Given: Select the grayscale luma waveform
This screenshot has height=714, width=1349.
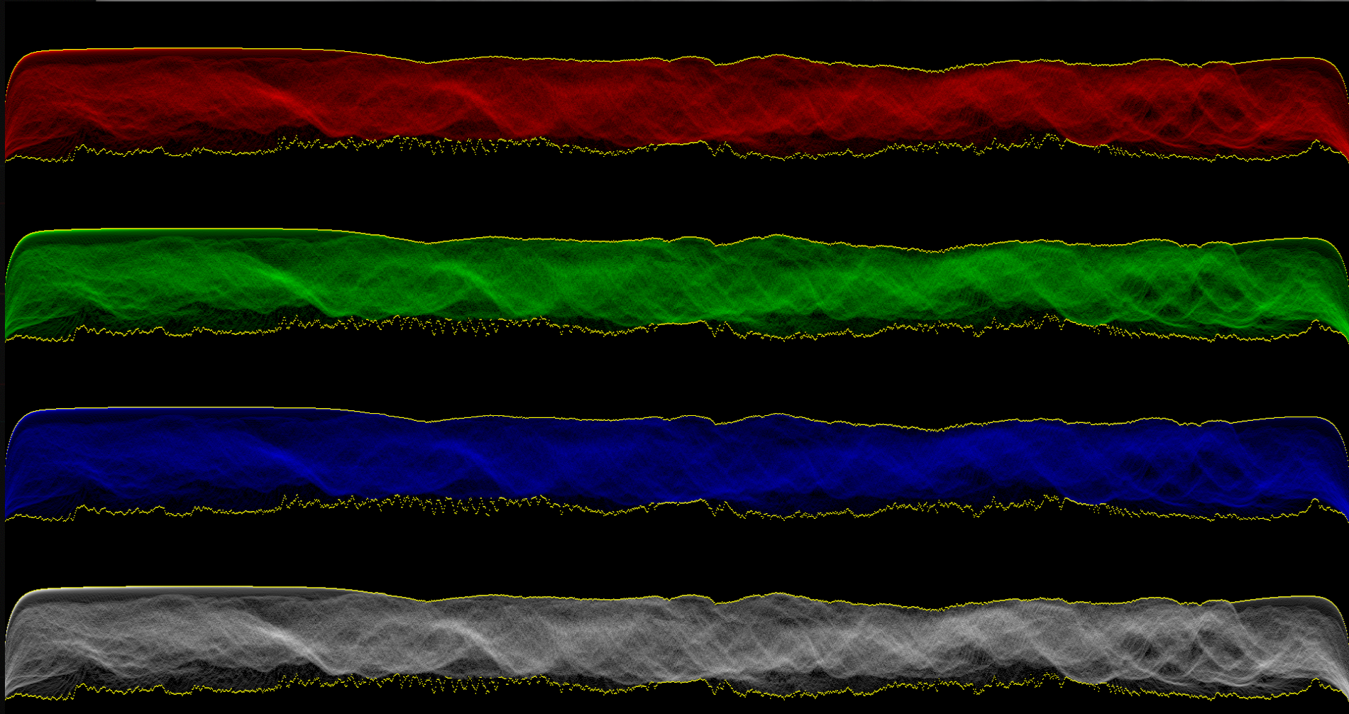Looking at the screenshot, I should [674, 642].
